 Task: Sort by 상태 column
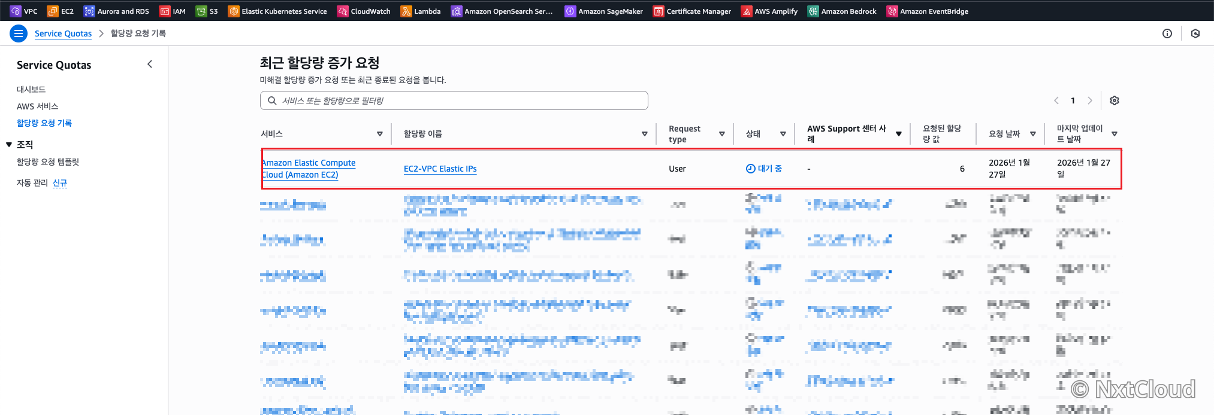(x=783, y=134)
